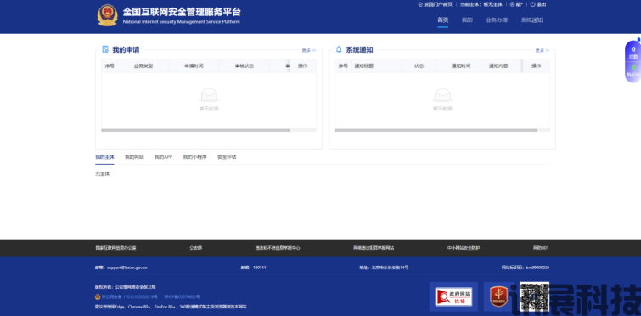Click the 审核状态 column header

(244, 65)
